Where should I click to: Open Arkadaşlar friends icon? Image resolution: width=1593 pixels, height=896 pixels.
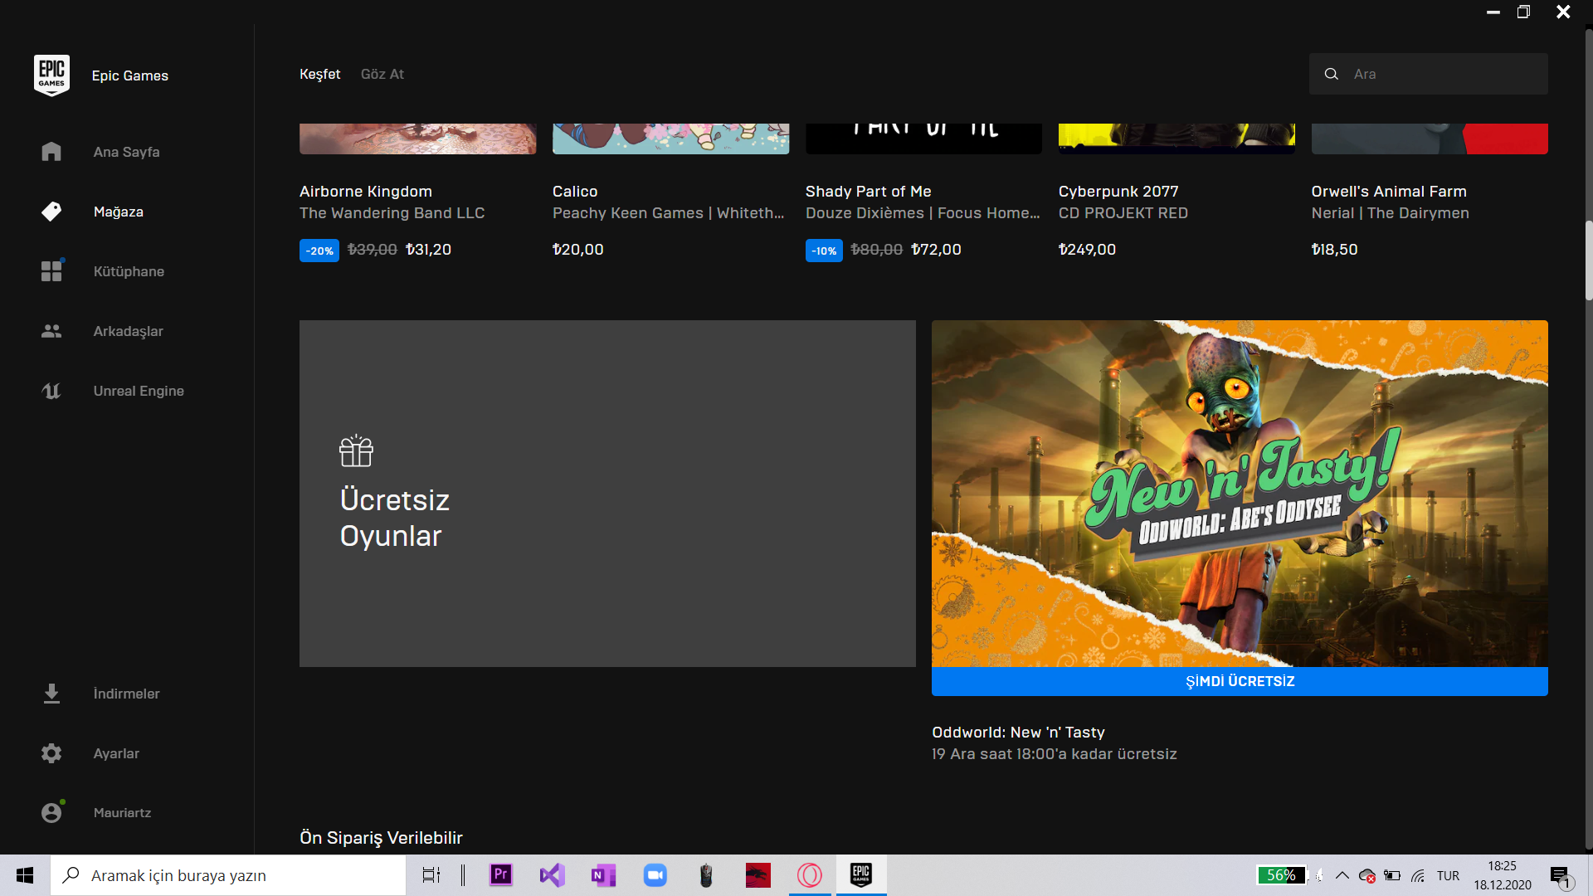point(51,331)
